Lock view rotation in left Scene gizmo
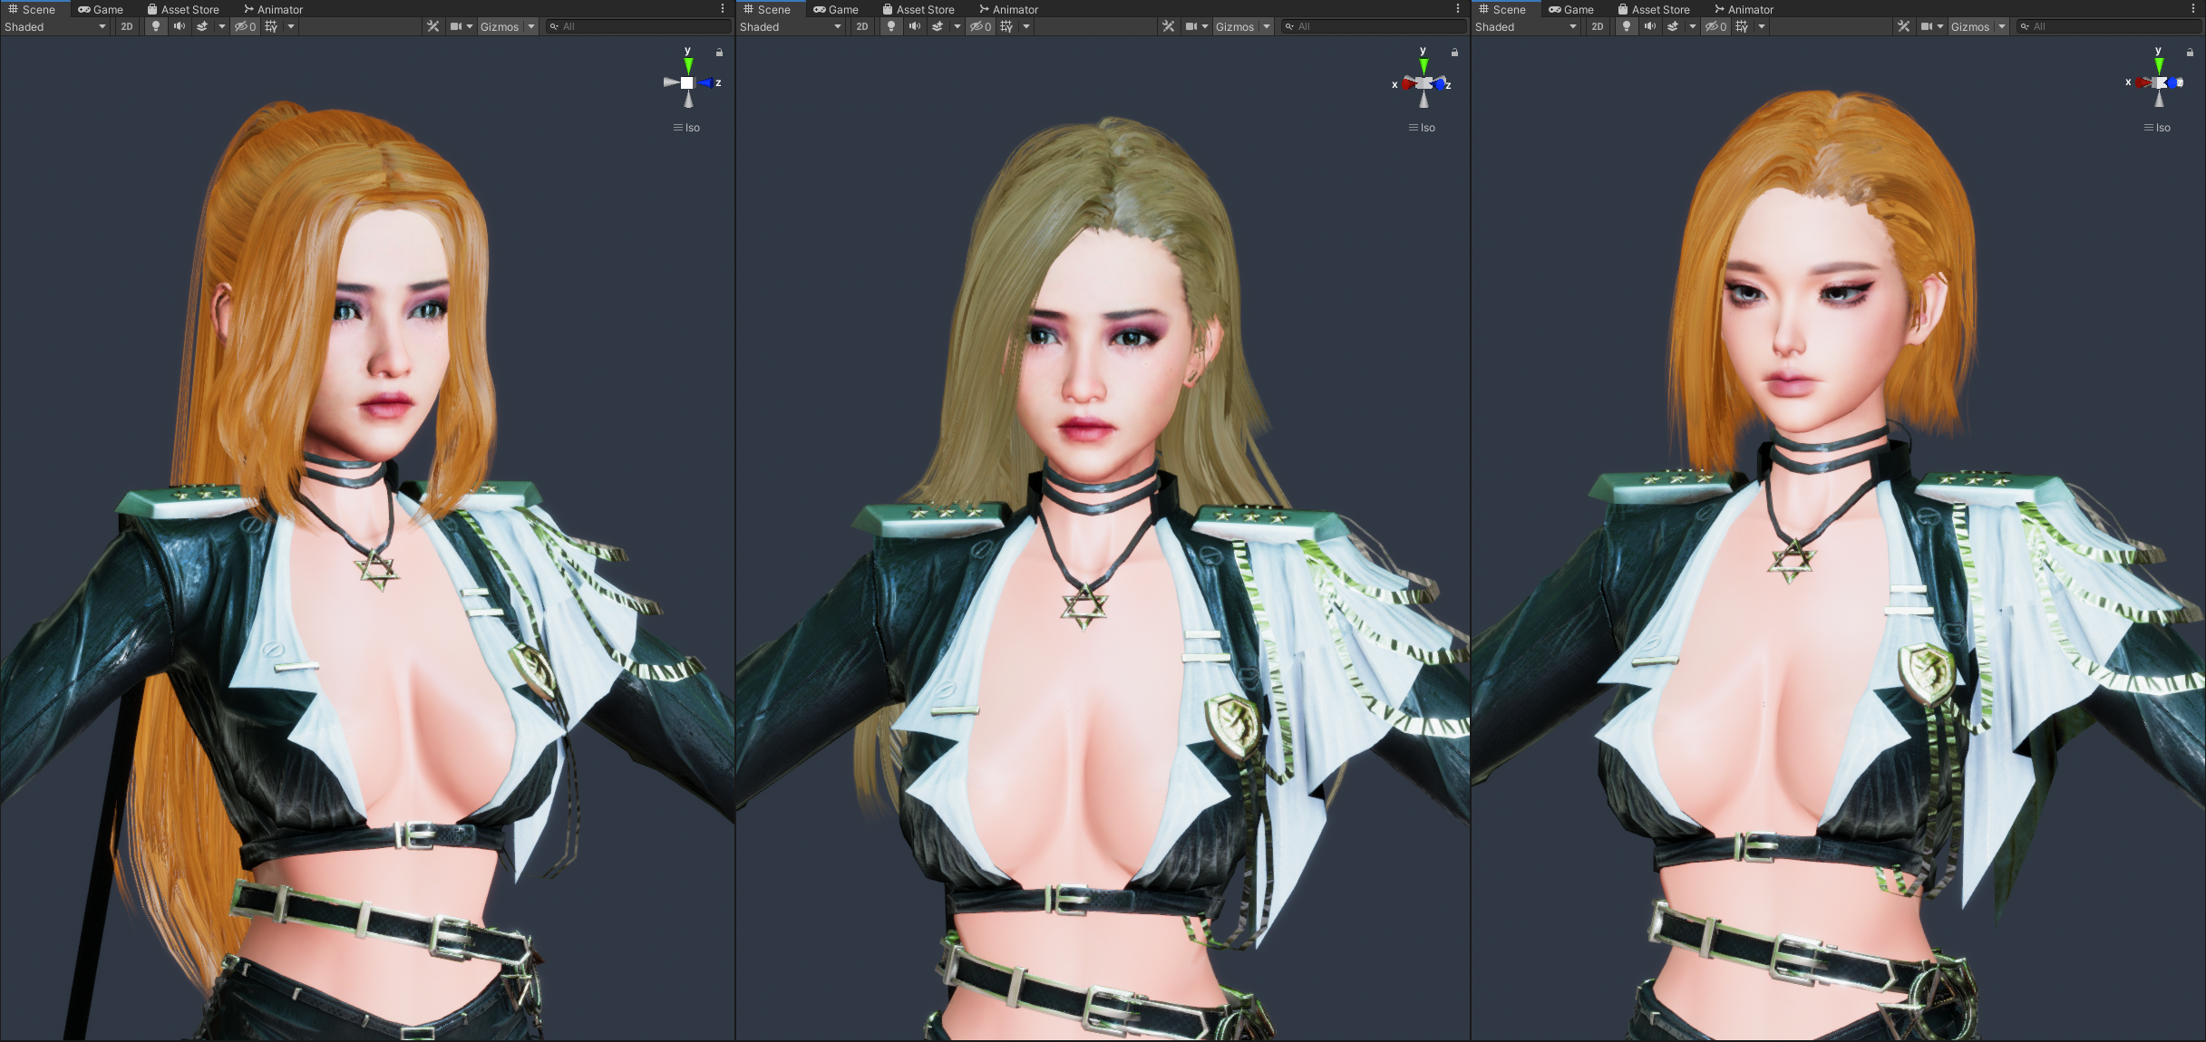 pyautogui.click(x=719, y=53)
